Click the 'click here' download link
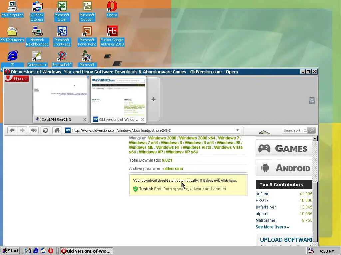 (x=228, y=180)
